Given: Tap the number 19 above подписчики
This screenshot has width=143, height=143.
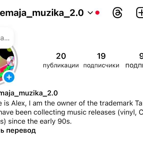Looking at the screenshot, I should (101, 56).
